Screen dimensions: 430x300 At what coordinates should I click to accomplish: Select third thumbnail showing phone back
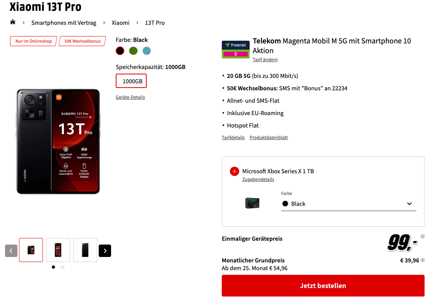(85, 250)
